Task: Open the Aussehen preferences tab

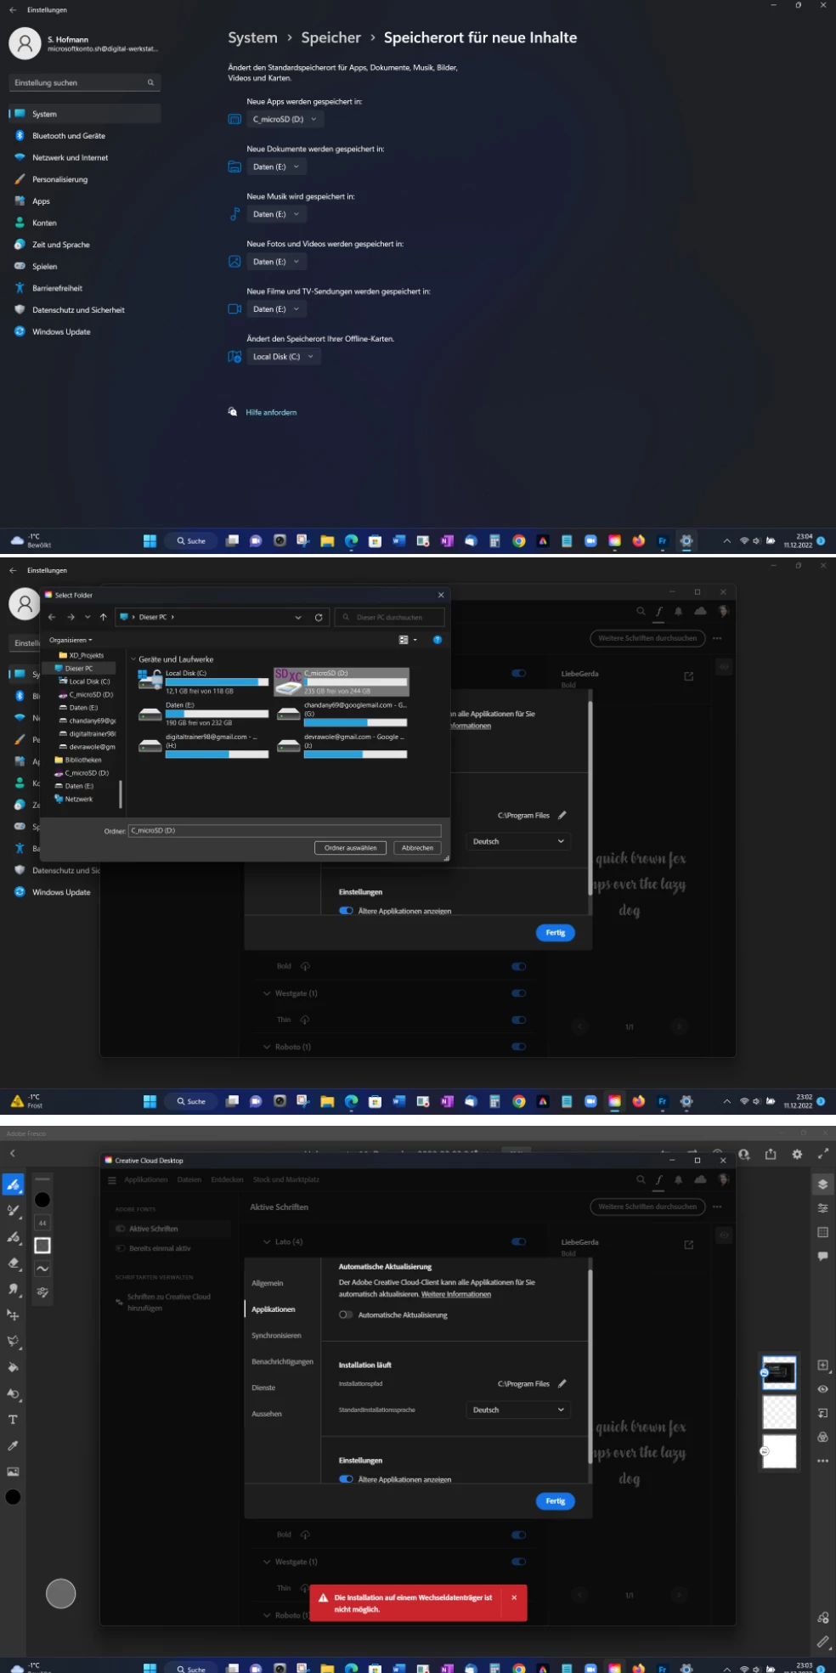Action: [x=266, y=1414]
